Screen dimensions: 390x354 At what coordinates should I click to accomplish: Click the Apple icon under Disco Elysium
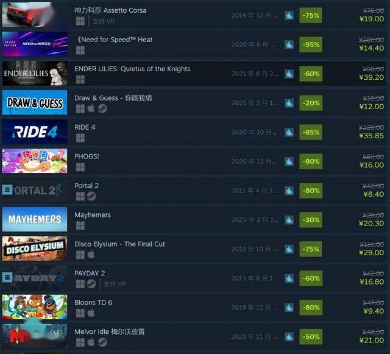pos(91,255)
